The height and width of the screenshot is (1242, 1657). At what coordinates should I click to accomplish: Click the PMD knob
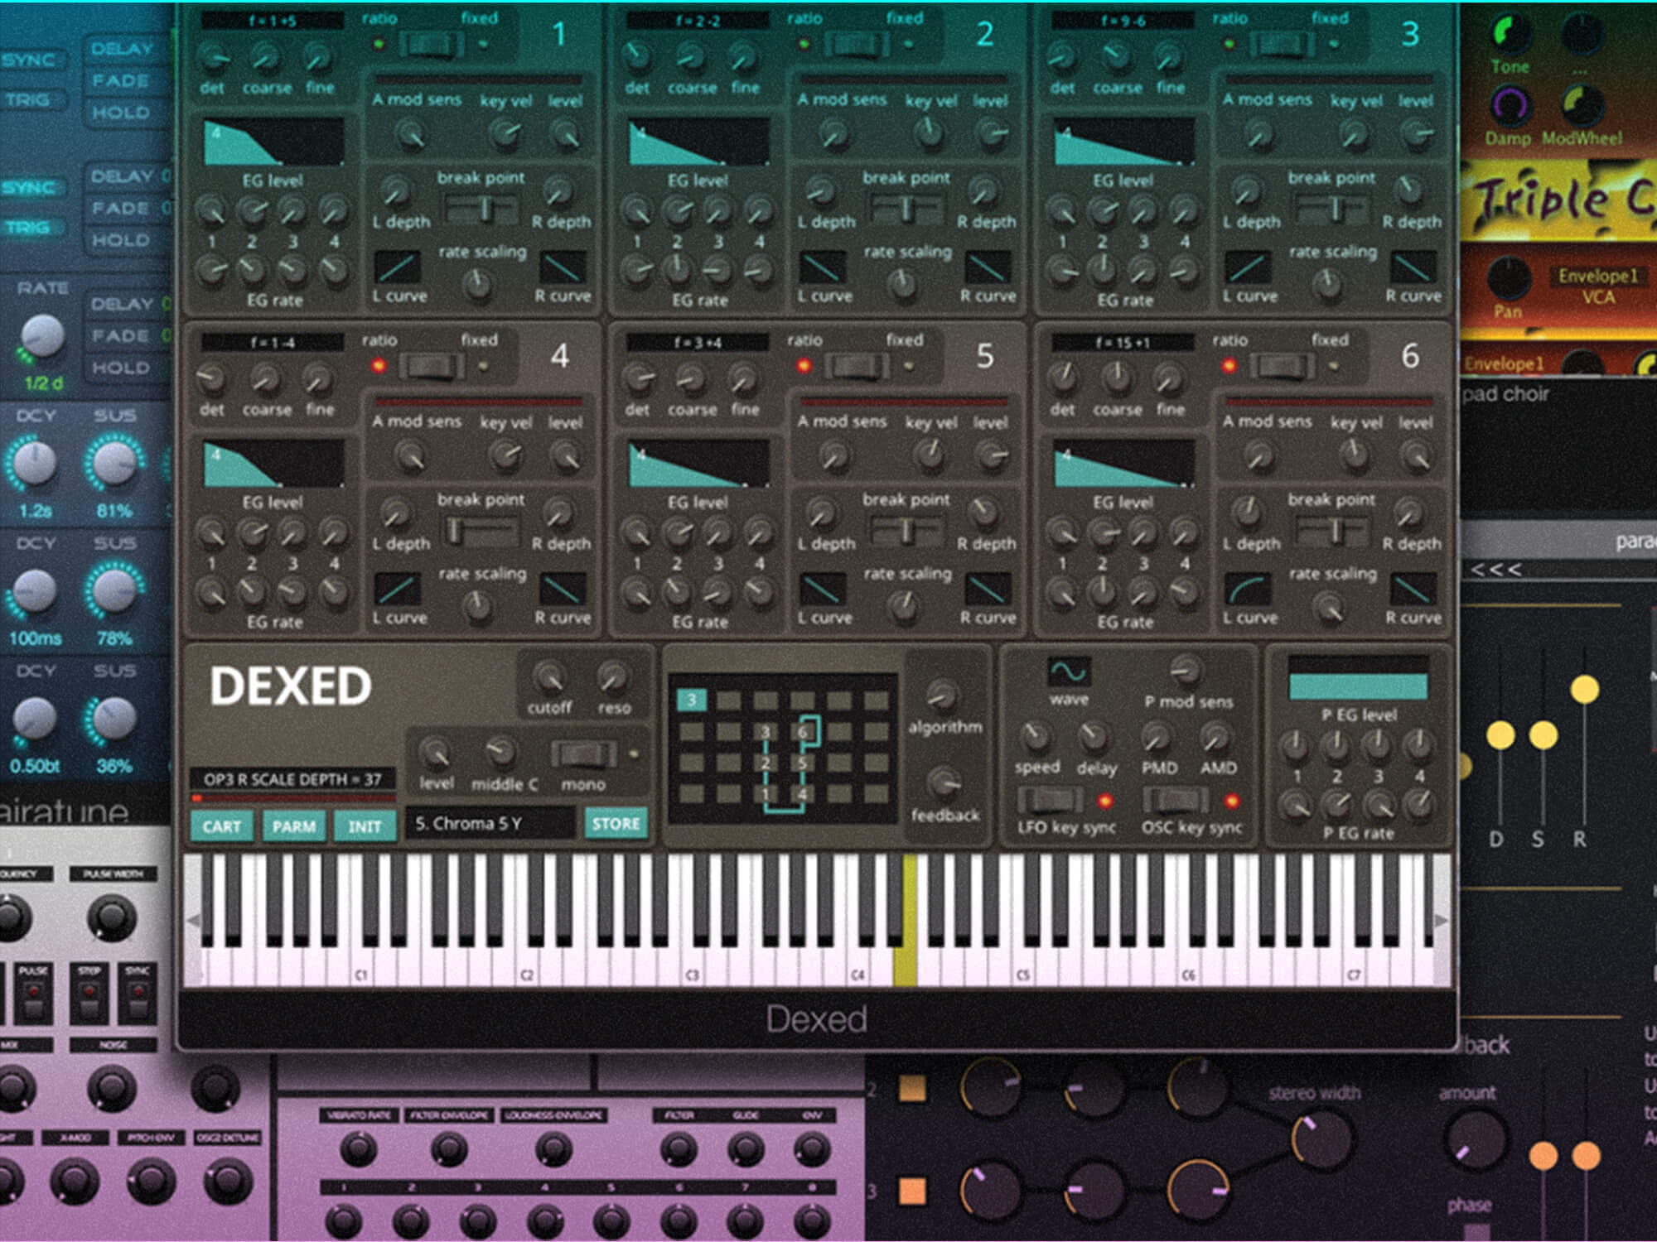pos(1157,735)
